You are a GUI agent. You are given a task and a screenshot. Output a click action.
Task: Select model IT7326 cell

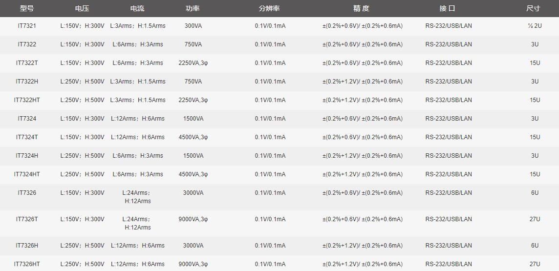27,193
